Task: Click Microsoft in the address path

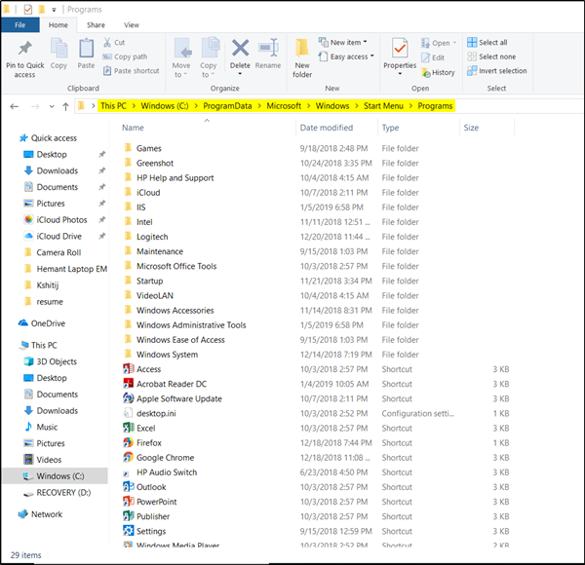Action: point(284,106)
